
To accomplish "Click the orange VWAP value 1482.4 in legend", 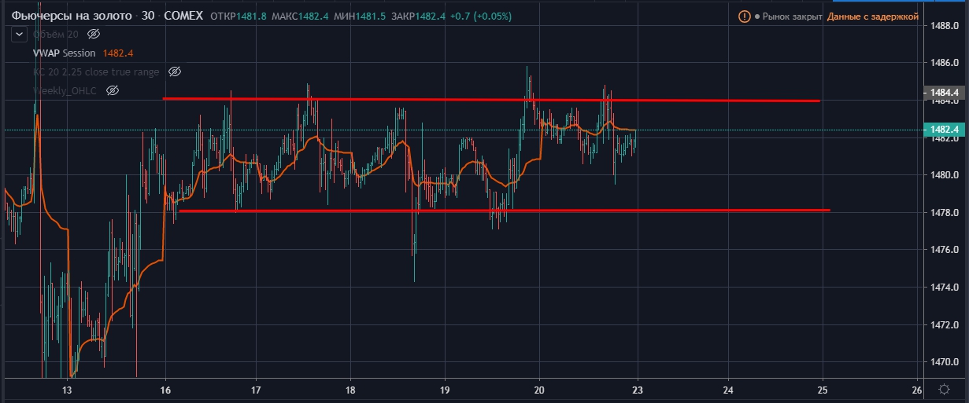I will 117,53.
